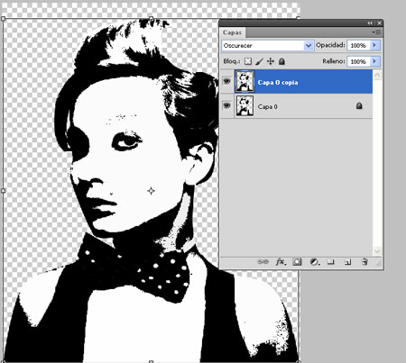Toggle the lock transparent pixels option
Screen dimensions: 406x363
click(248, 61)
